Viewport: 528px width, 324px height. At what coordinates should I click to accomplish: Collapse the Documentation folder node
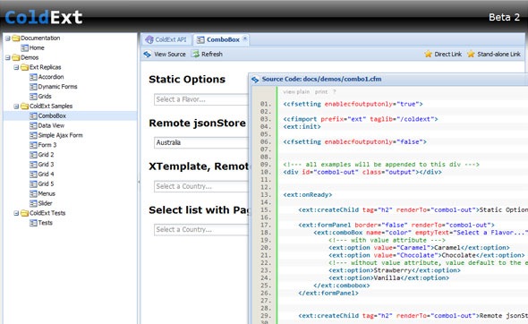pos(7,38)
